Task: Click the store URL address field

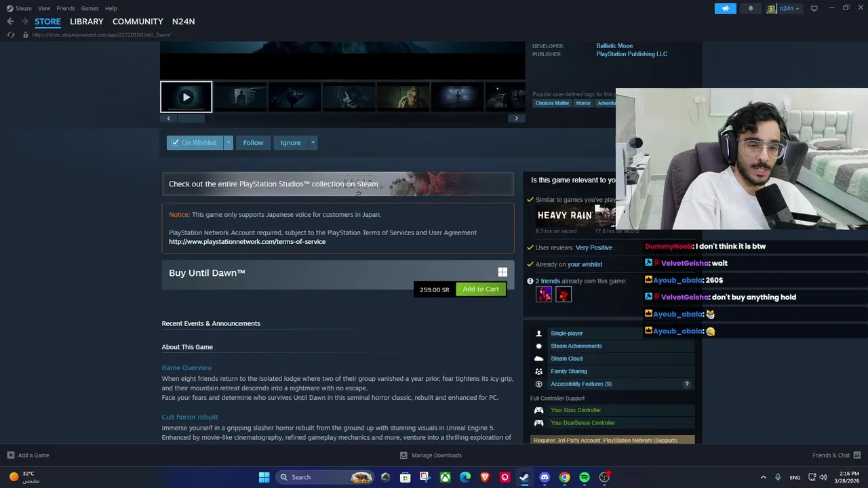Action: (x=101, y=35)
